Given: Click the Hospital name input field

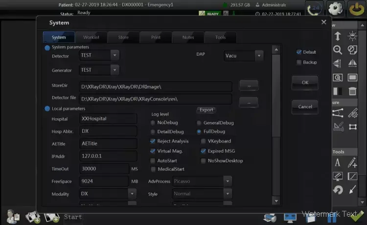Looking at the screenshot, I should pyautogui.click(x=109, y=119).
